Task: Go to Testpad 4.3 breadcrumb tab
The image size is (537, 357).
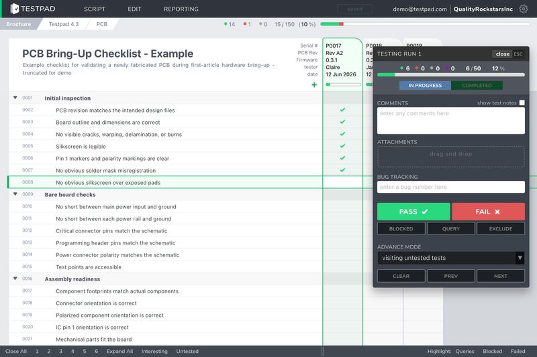Action: pos(64,24)
